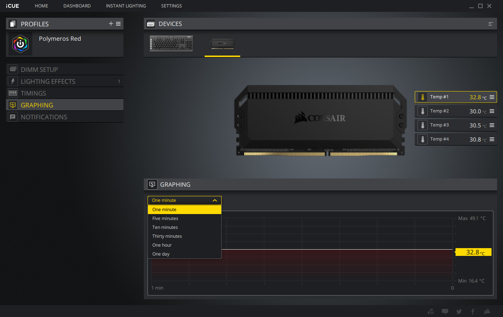Click the Temp #2 thermometer icon

coord(422,111)
